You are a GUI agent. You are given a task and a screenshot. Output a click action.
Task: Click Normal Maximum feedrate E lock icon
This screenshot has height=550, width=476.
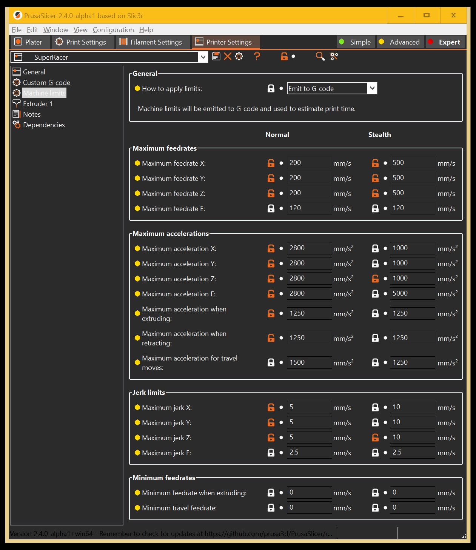point(271,208)
